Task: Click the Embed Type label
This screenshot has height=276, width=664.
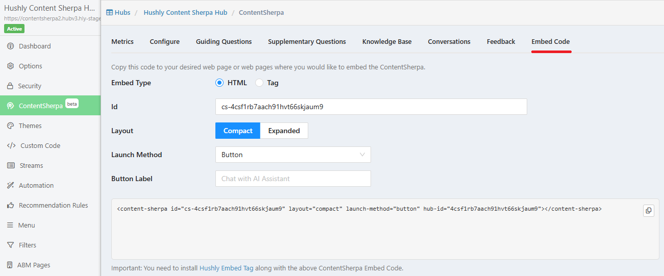Action: (131, 83)
